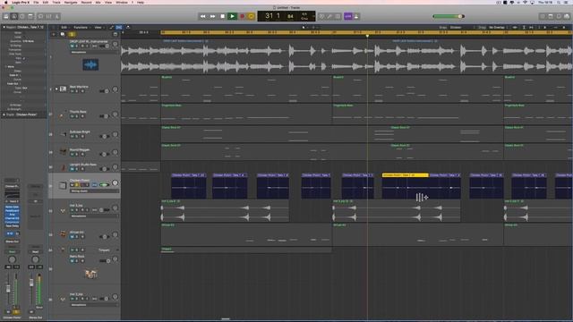Screen dimensions: 573x322
Task: Click the Wi-Fi status icon
Action: [526, 2]
